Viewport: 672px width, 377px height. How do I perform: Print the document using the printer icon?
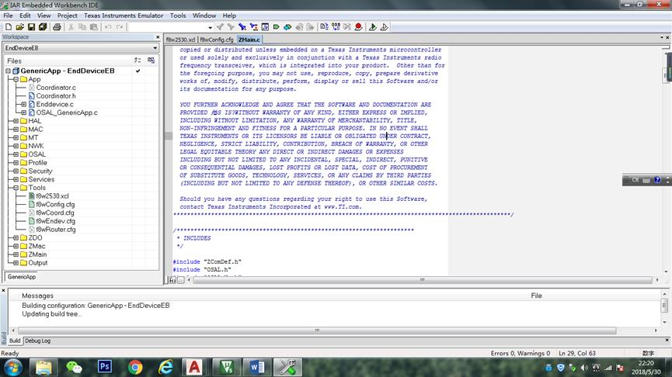[57, 27]
